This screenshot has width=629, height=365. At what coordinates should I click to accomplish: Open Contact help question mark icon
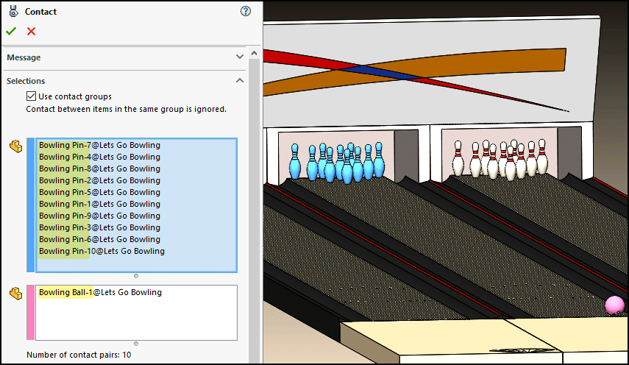[x=246, y=11]
